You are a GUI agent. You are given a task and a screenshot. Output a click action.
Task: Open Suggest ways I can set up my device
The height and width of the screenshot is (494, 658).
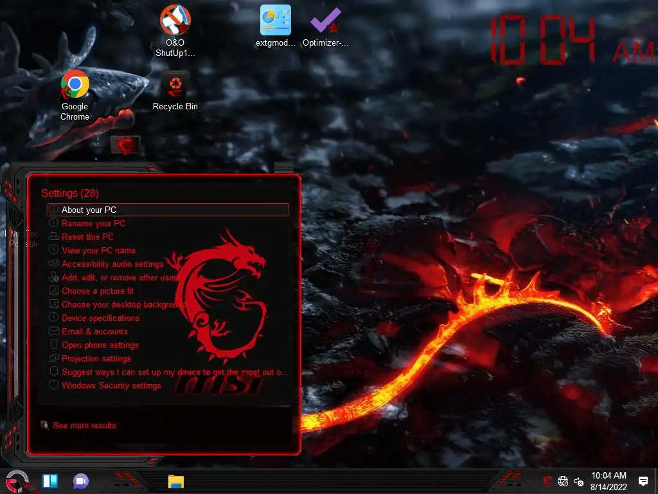[168, 372]
